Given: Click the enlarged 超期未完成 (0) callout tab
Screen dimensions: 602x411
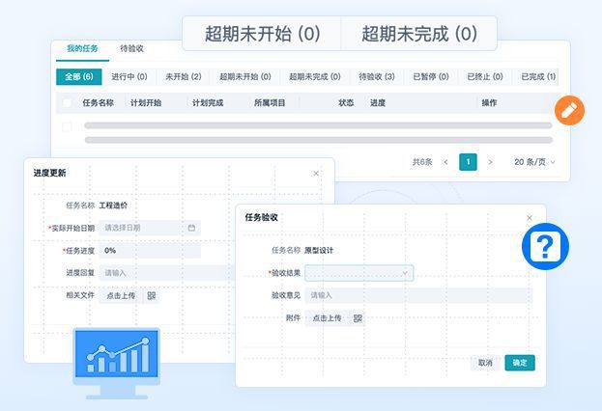Looking at the screenshot, I should click(419, 34).
